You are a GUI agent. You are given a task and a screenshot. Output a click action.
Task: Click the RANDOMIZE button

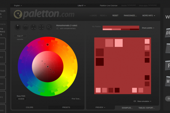130,16
